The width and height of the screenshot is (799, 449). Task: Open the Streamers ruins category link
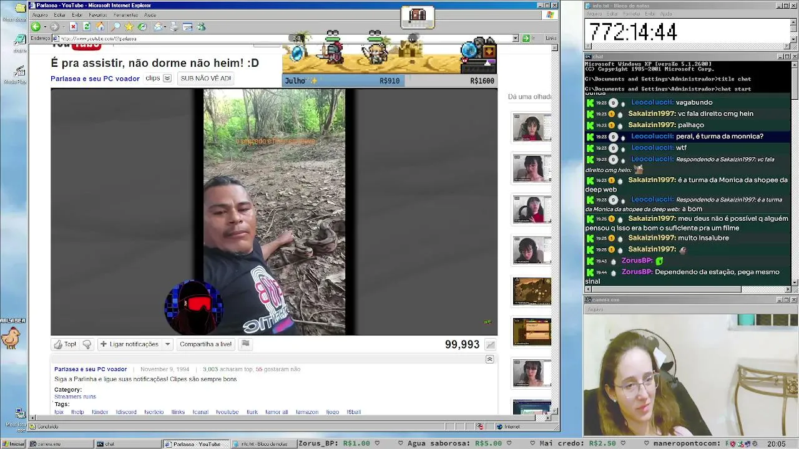pyautogui.click(x=75, y=397)
